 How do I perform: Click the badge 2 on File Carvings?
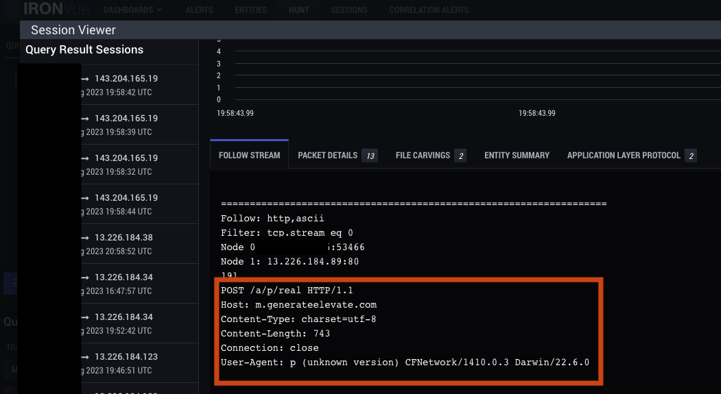pos(461,156)
